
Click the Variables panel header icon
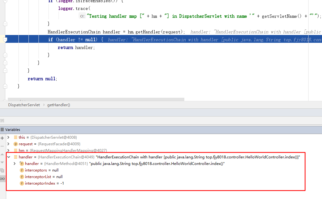point(3,130)
